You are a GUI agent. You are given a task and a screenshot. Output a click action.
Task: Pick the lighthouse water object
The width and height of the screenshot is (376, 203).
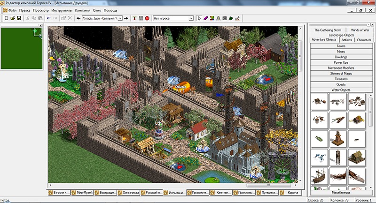tap(338, 139)
